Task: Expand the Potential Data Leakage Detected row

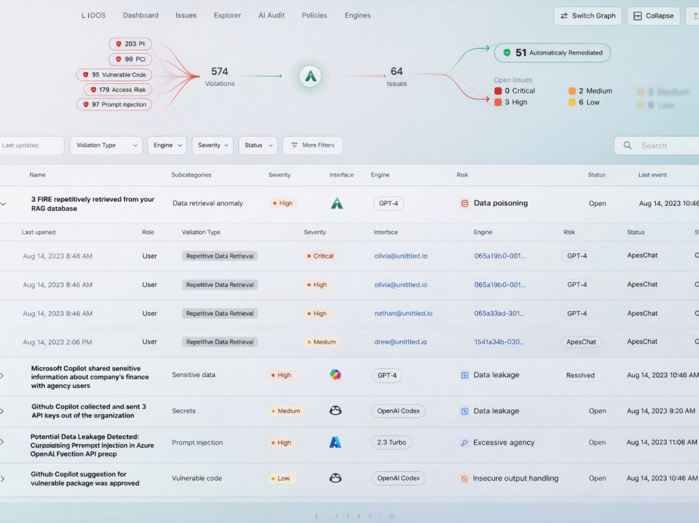Action: point(2,442)
